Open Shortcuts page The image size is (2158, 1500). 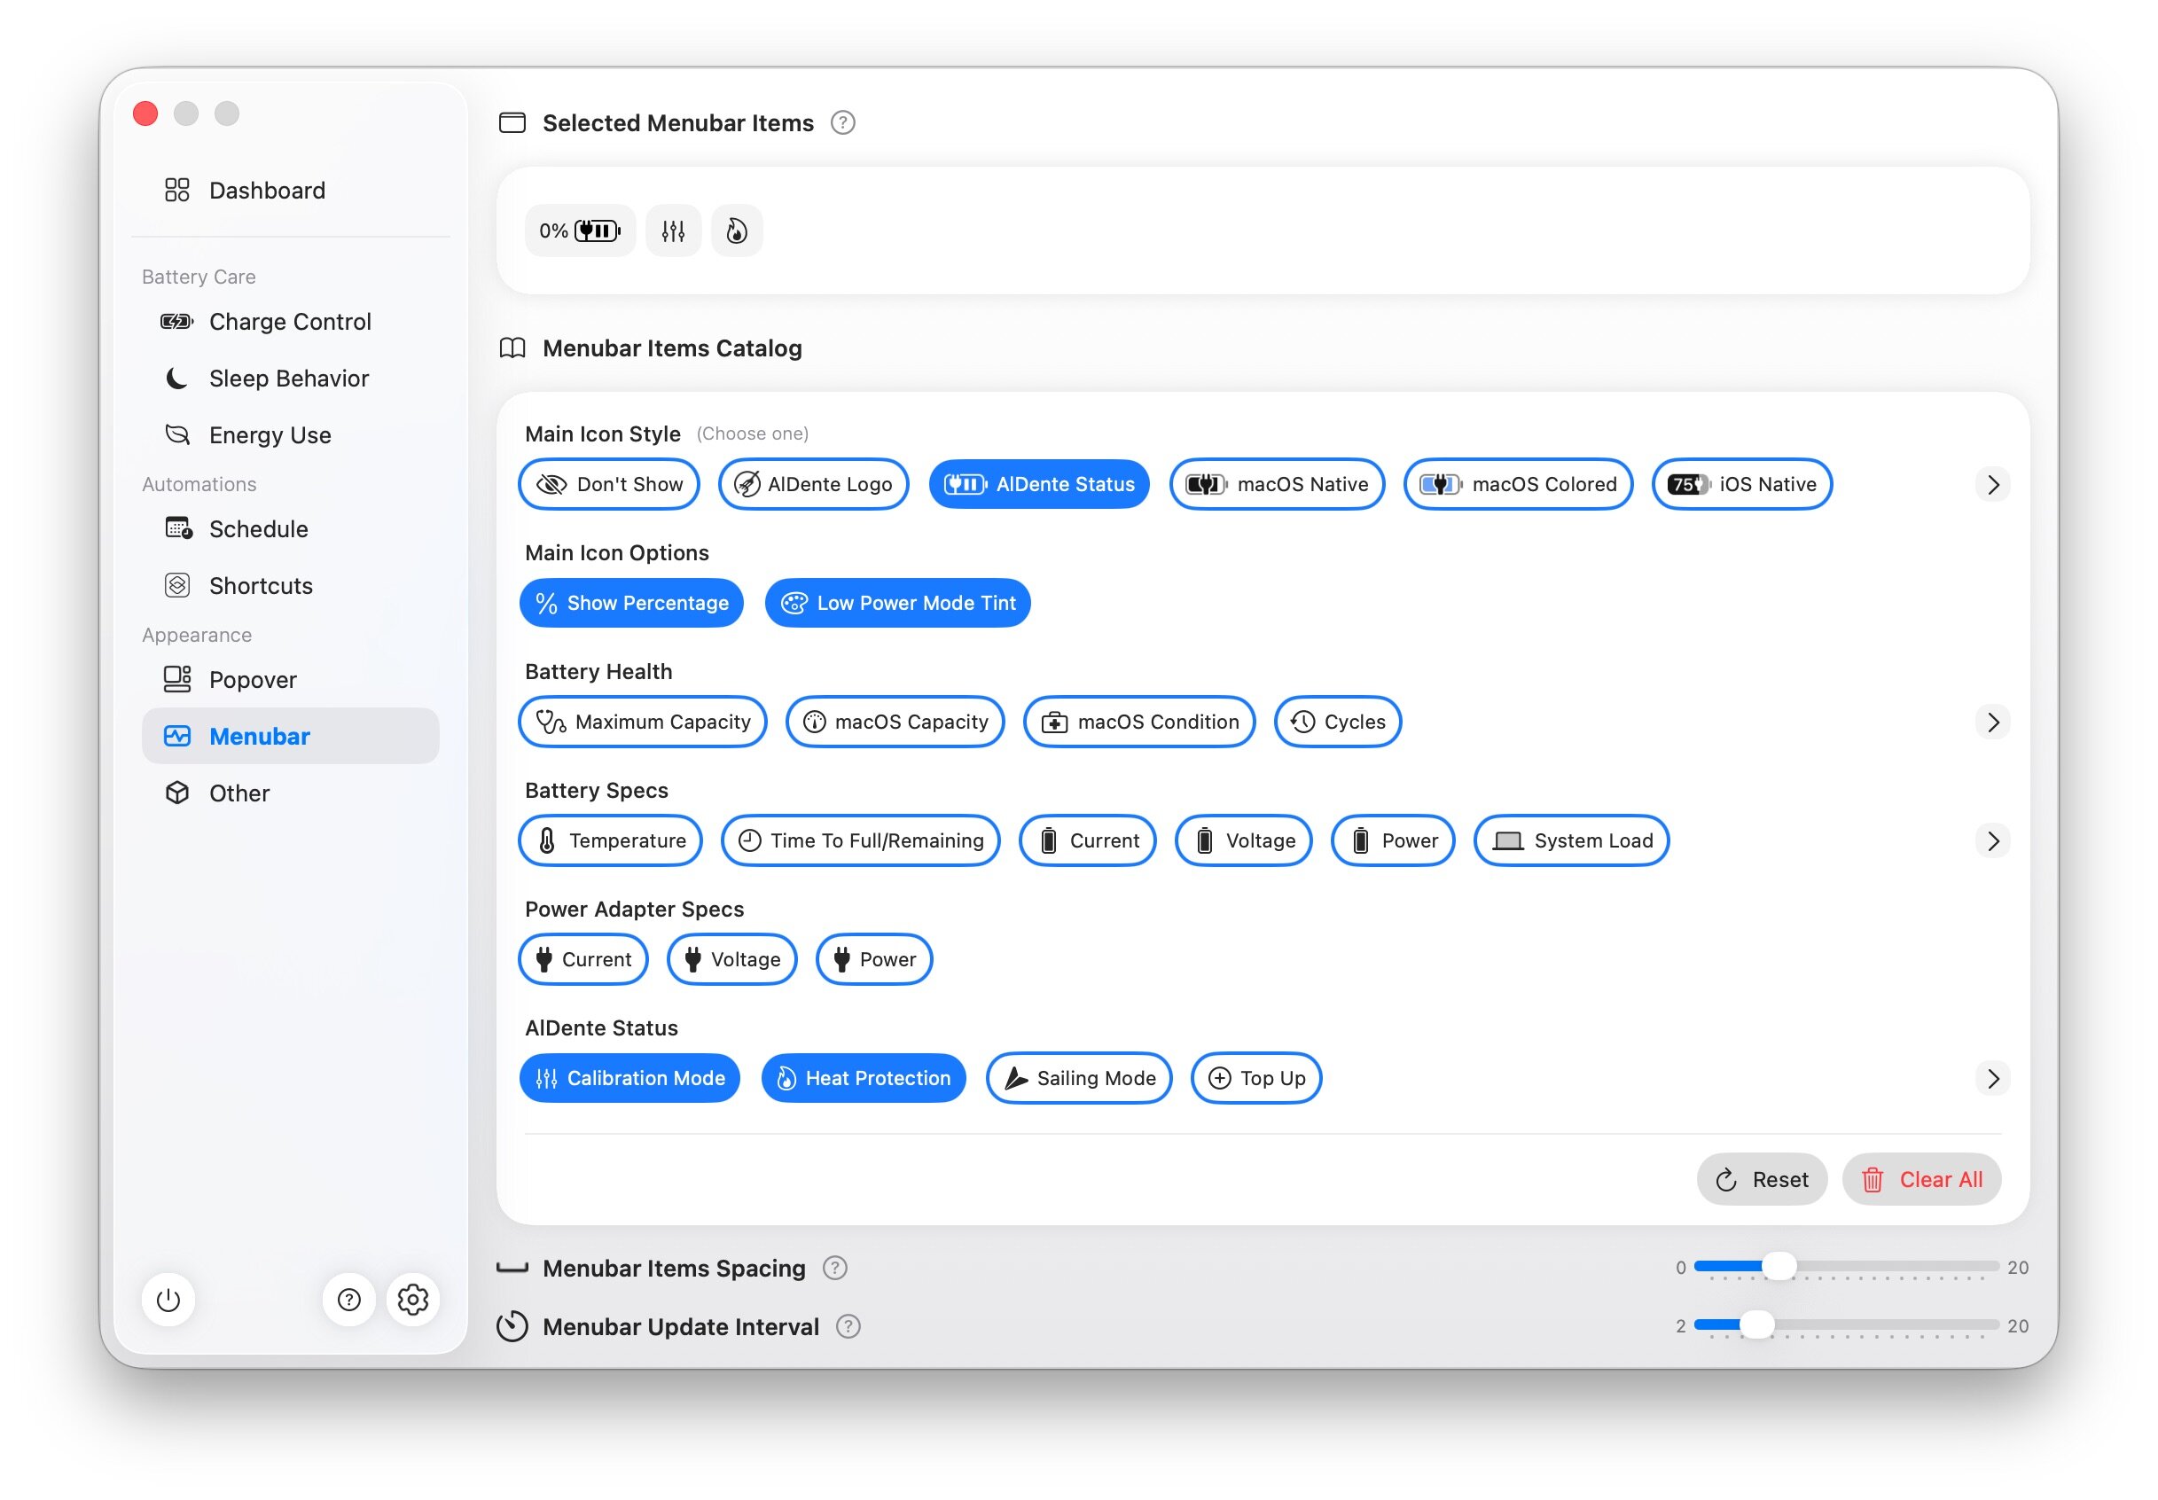[291, 585]
